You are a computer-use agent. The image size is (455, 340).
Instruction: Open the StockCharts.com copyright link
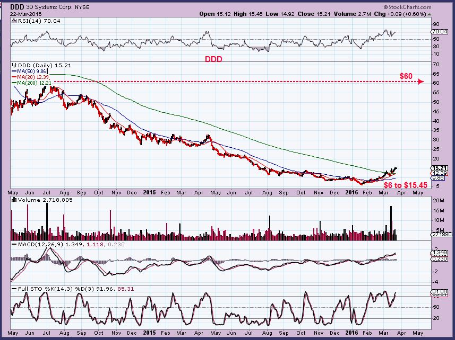tap(407, 7)
